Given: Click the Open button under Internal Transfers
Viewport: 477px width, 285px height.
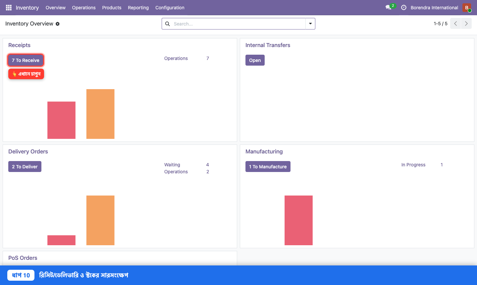Looking at the screenshot, I should click(x=255, y=60).
